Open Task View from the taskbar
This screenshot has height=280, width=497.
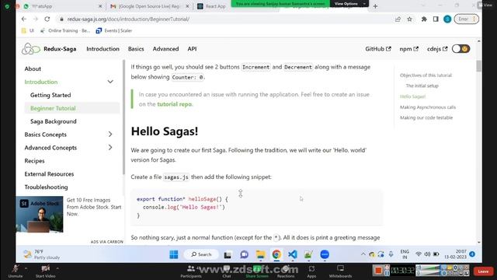(x=228, y=254)
